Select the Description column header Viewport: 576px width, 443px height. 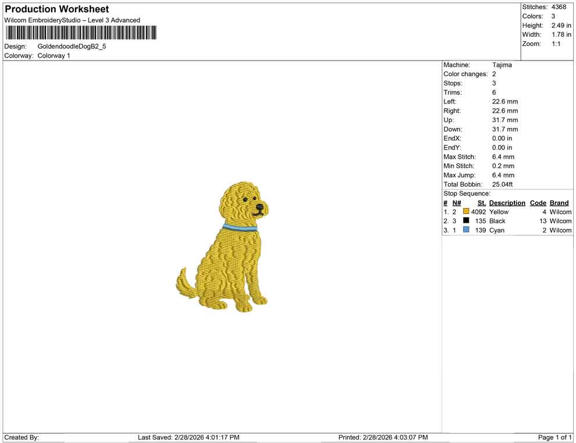507,202
